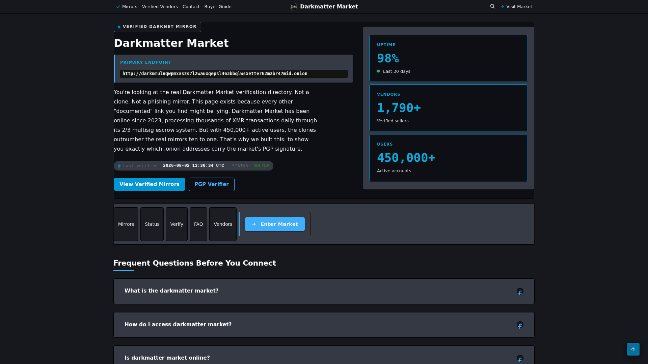Click the DM logo icon in header

294,7
